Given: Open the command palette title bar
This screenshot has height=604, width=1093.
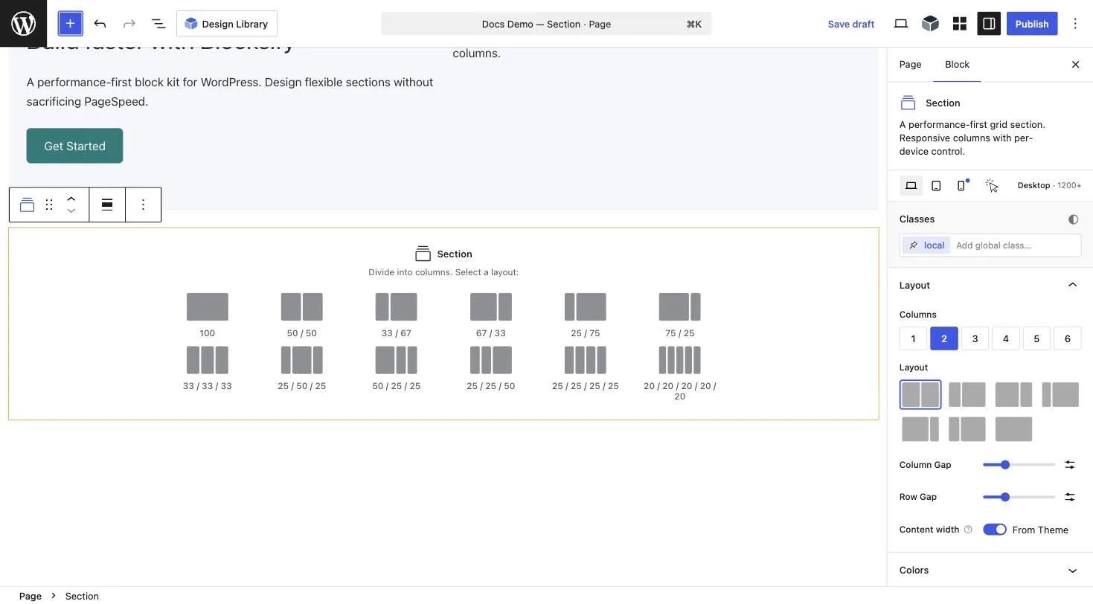Looking at the screenshot, I should point(546,24).
